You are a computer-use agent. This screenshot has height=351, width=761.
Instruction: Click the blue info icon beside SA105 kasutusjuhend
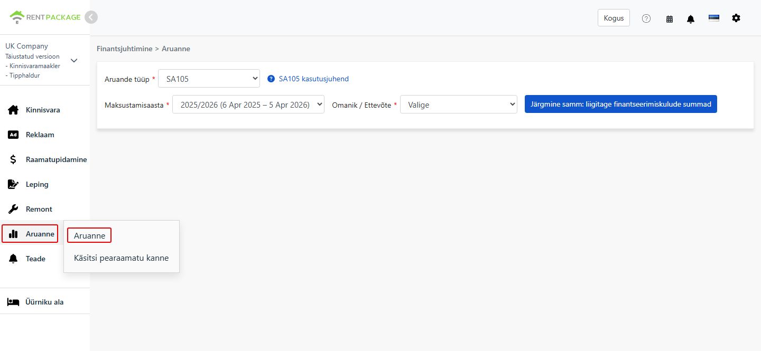click(271, 79)
